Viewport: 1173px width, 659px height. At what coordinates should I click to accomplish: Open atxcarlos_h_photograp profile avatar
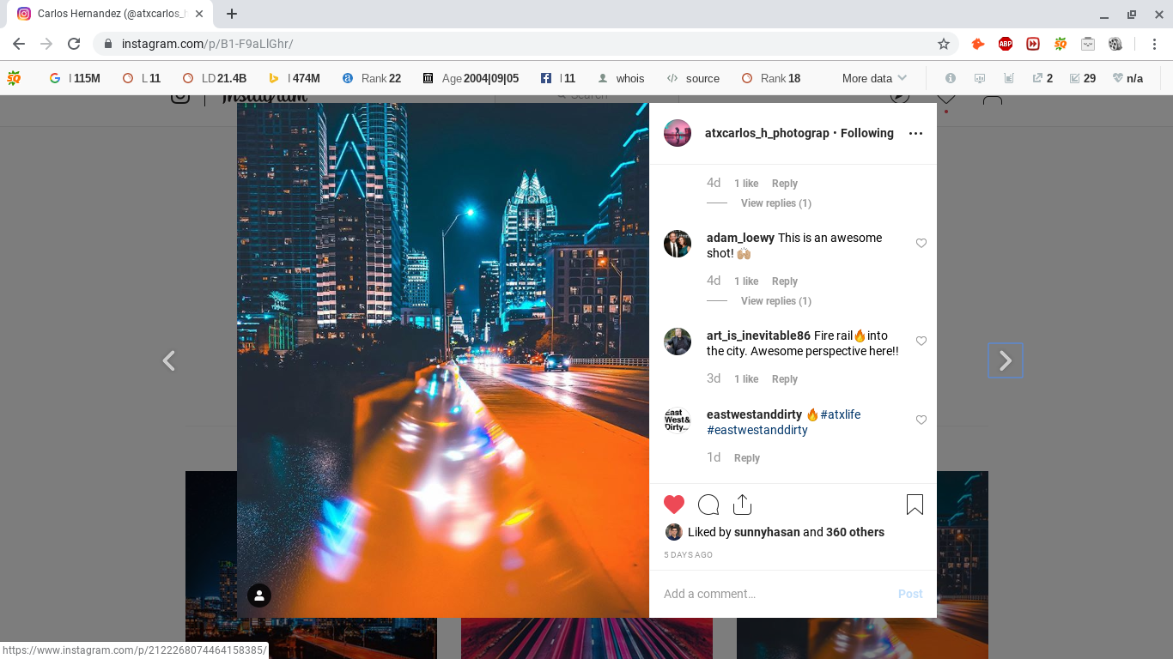678,133
